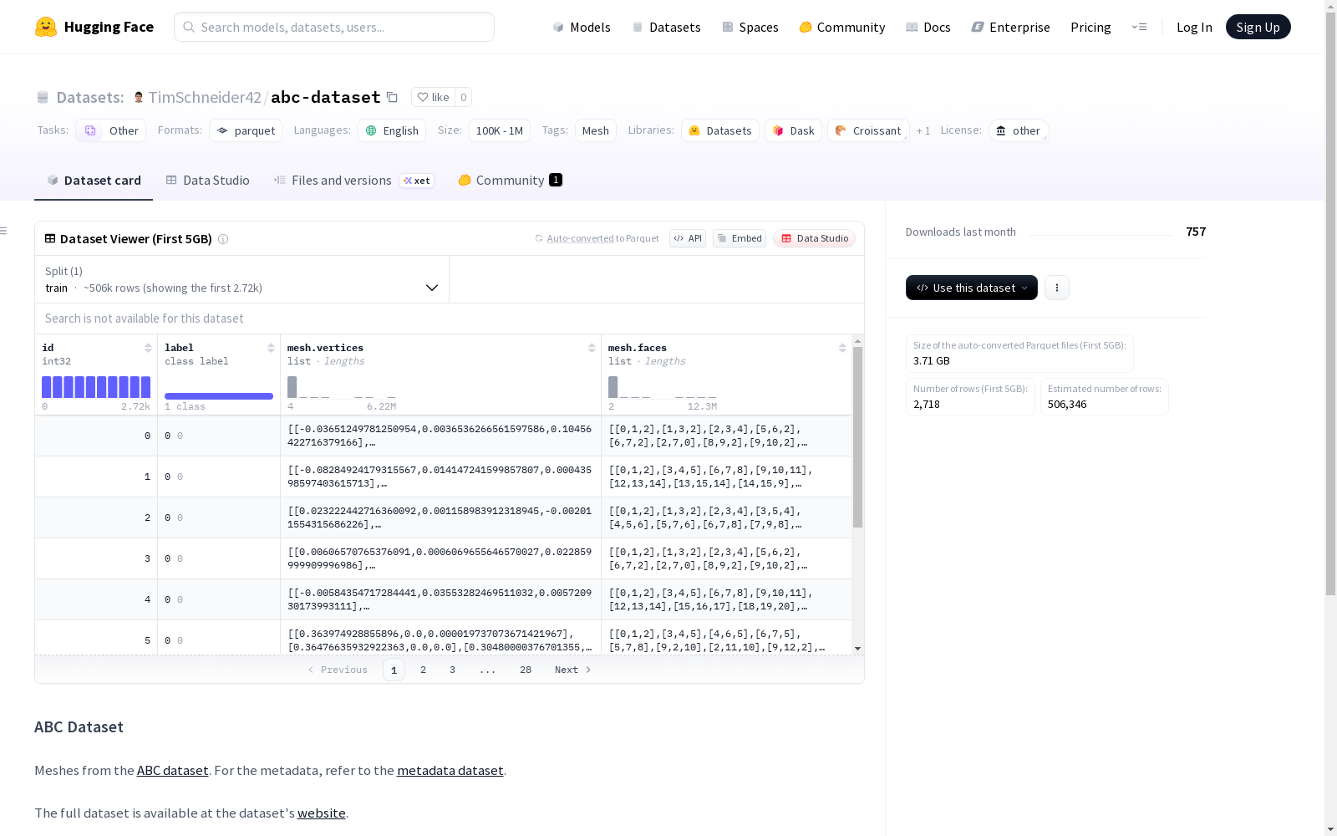Screen dimensions: 1337x836
Task: Open the Docs page
Action: pyautogui.click(x=928, y=27)
